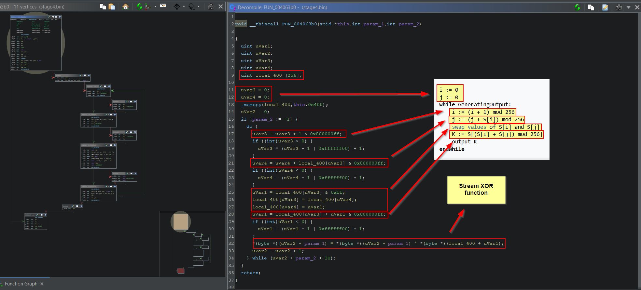Screen dimensions: 641x290
Task: Click the Decompile panel C icon in title
Action: point(233,7)
